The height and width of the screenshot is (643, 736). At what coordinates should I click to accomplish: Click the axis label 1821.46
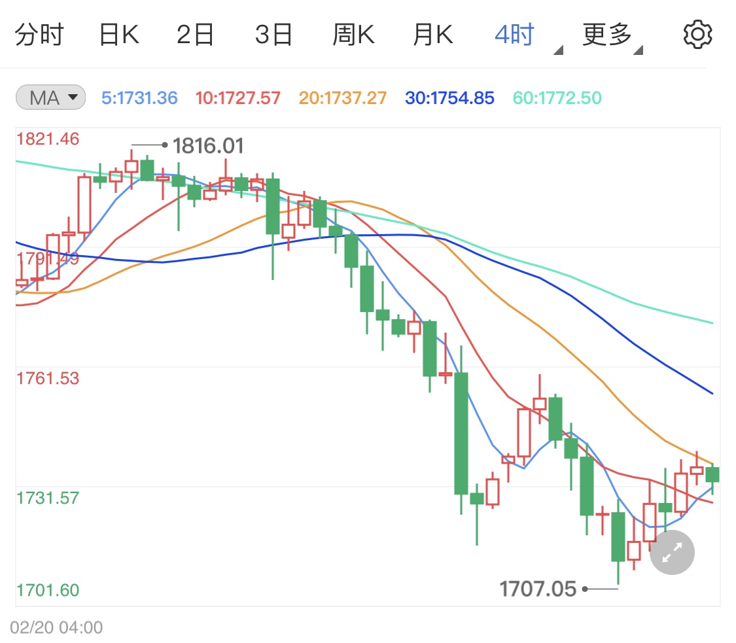[48, 139]
